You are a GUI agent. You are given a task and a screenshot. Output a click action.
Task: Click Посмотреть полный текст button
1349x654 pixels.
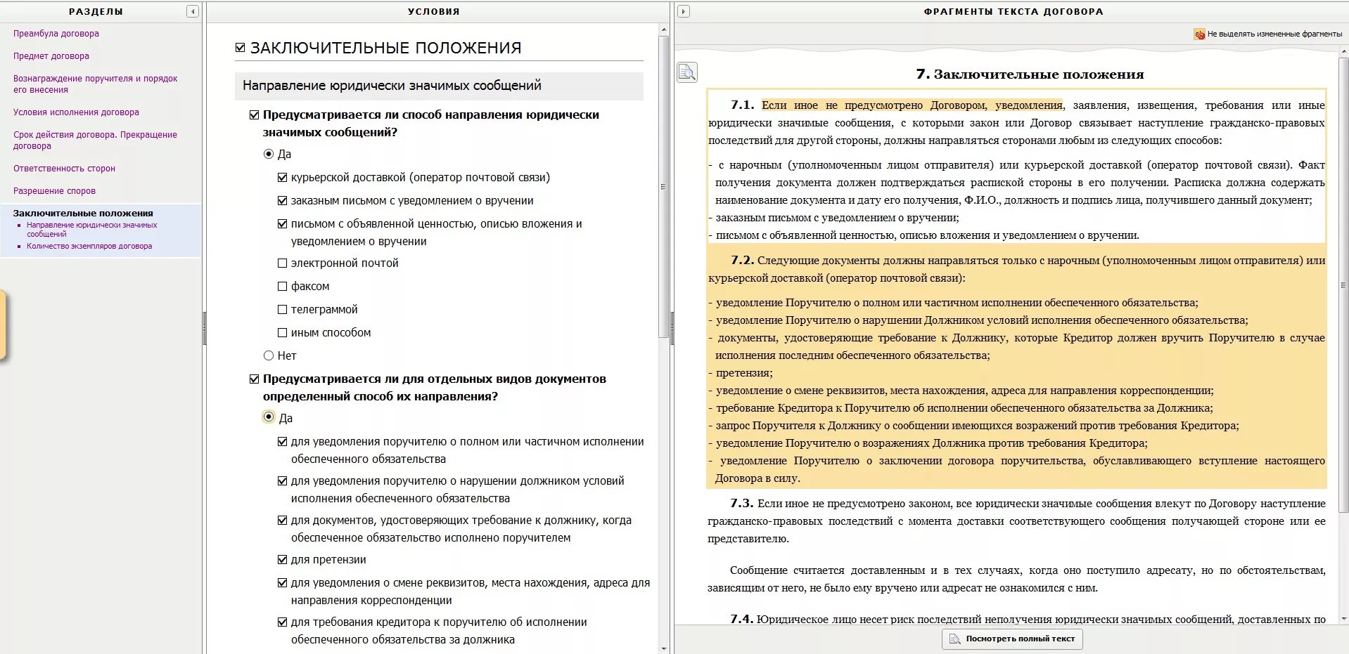(x=1012, y=639)
